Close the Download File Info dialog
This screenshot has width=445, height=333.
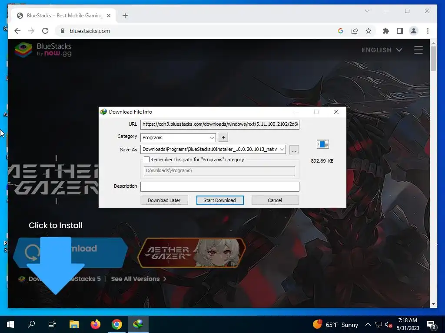[x=336, y=112]
